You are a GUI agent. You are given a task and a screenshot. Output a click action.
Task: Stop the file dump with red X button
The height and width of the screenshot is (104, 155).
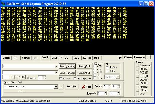pos(86,87)
